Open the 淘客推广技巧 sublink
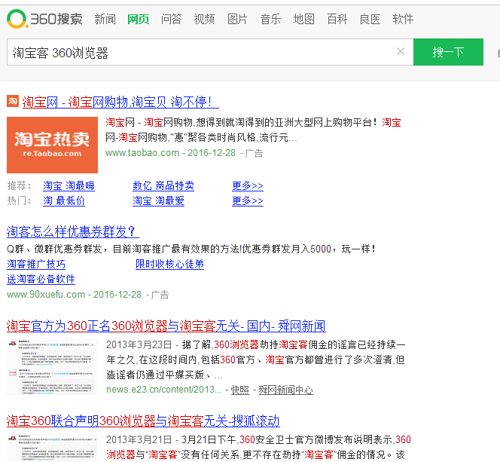Screen dimensions: 500x462 pos(36,265)
